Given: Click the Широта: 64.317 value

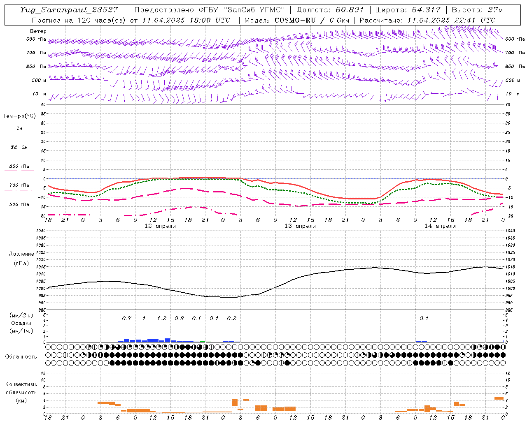Looking at the screenshot, I should (x=408, y=10).
